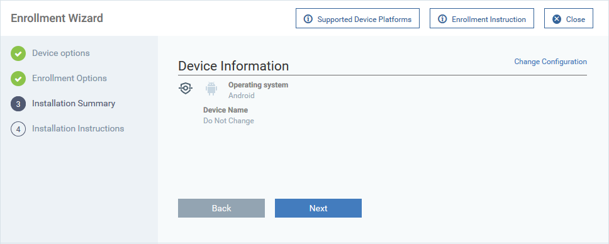
Task: Click the shield eye security icon
Action: click(x=186, y=89)
